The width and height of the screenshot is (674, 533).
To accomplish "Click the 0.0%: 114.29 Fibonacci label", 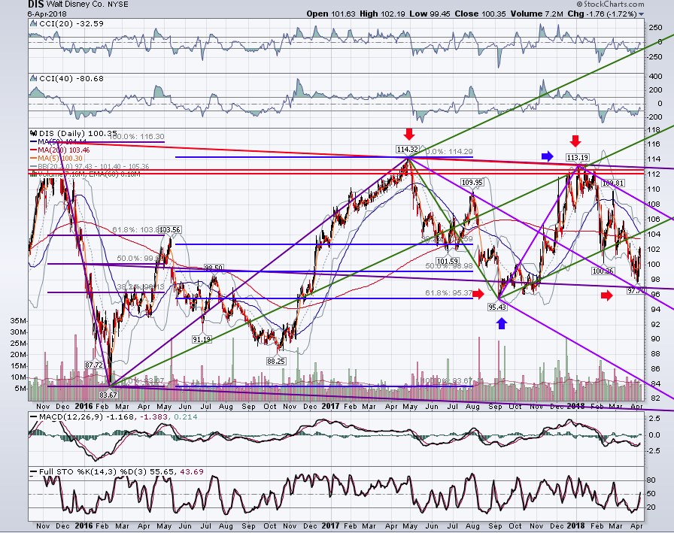I will click(449, 152).
